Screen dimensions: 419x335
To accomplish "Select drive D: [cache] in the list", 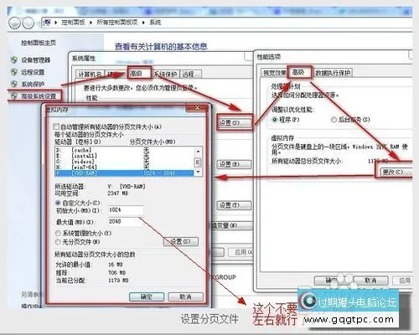I will pos(124,150).
